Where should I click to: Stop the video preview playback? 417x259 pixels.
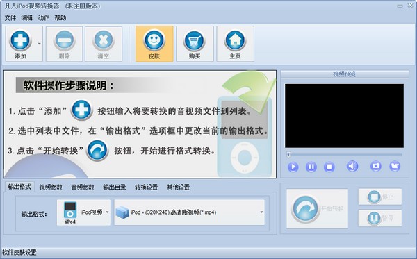(x=329, y=167)
